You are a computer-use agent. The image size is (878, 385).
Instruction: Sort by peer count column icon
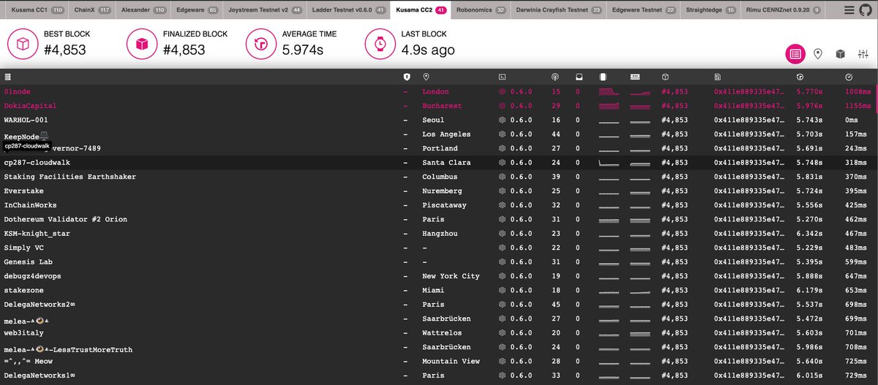click(555, 77)
